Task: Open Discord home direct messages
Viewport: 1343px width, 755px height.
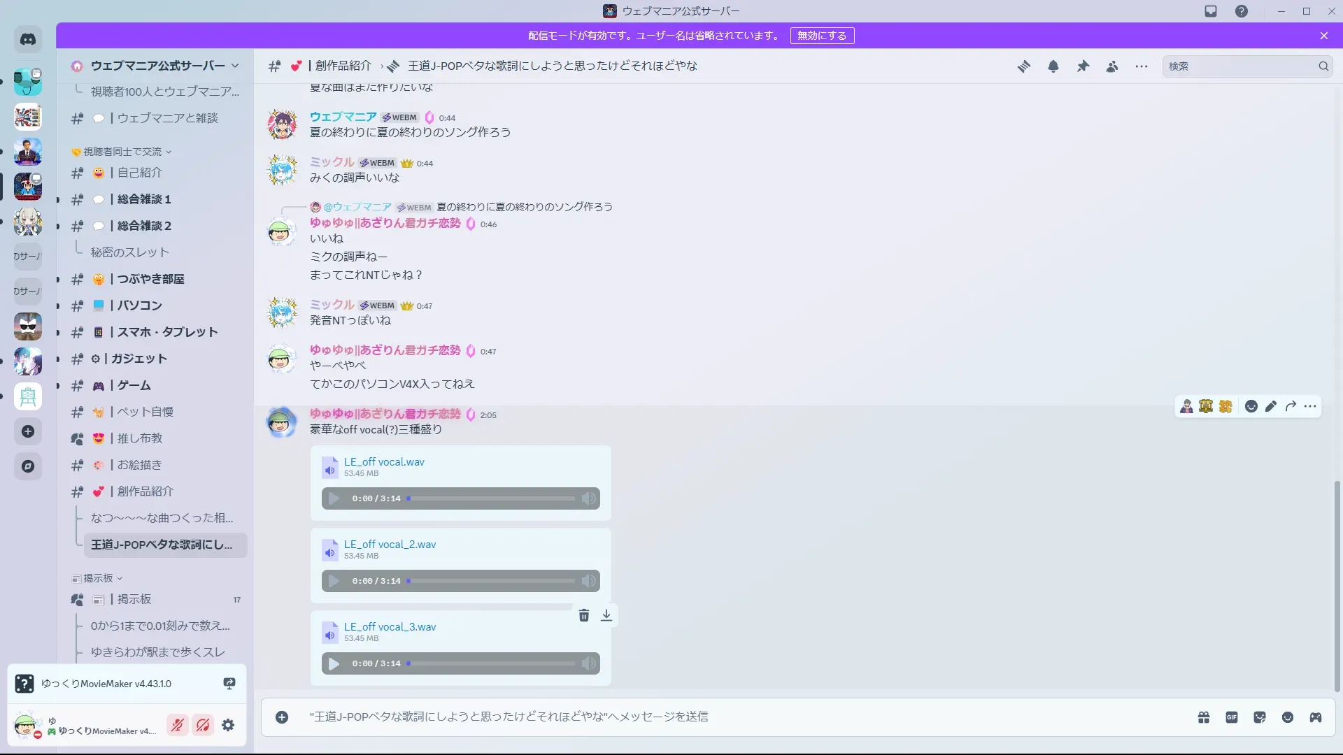Action: [x=28, y=40]
